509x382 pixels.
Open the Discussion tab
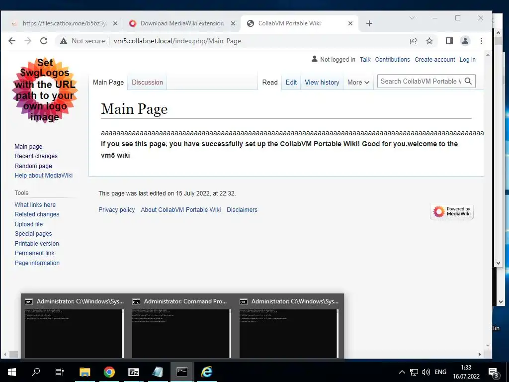(147, 82)
